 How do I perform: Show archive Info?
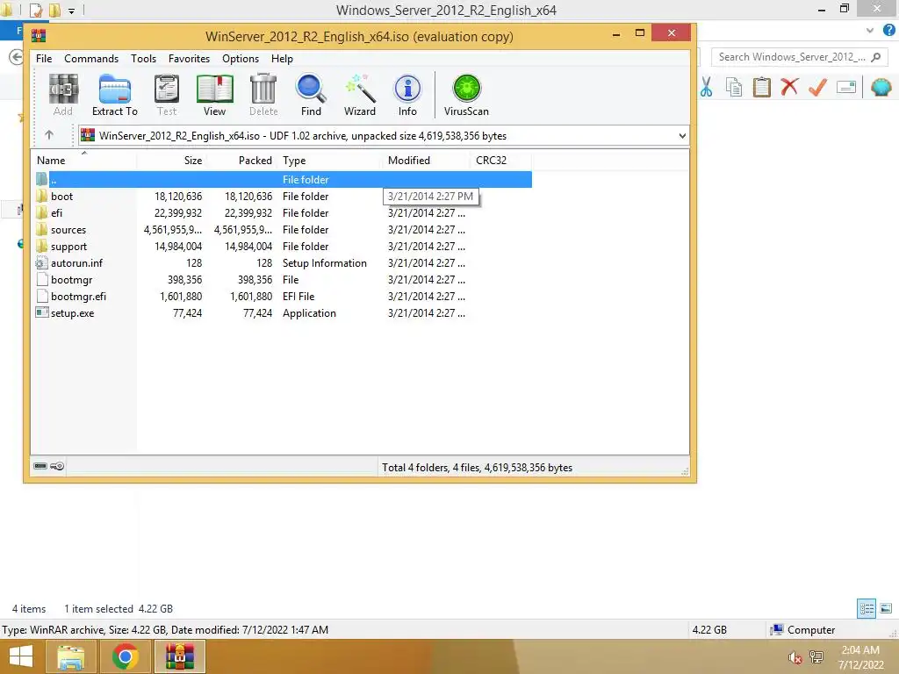[x=407, y=95]
